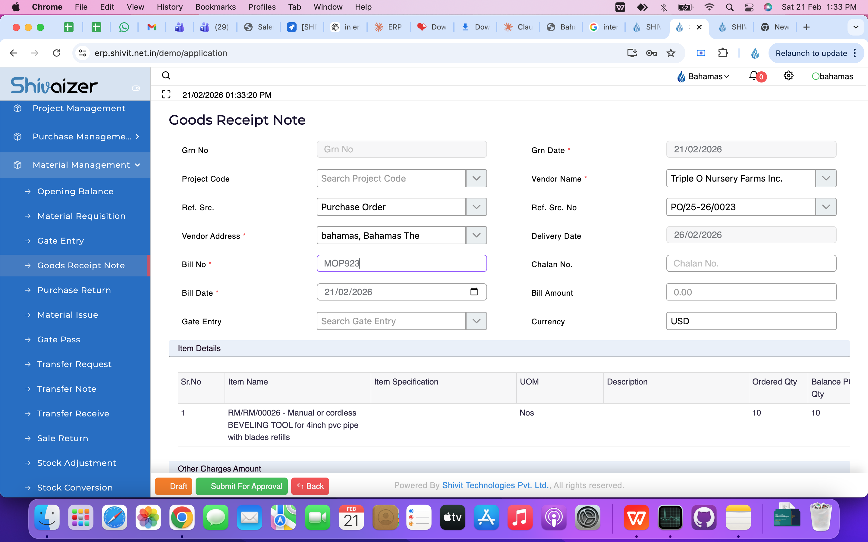This screenshot has width=868, height=542.
Task: Click the Shivaizer logo
Action: (54, 85)
